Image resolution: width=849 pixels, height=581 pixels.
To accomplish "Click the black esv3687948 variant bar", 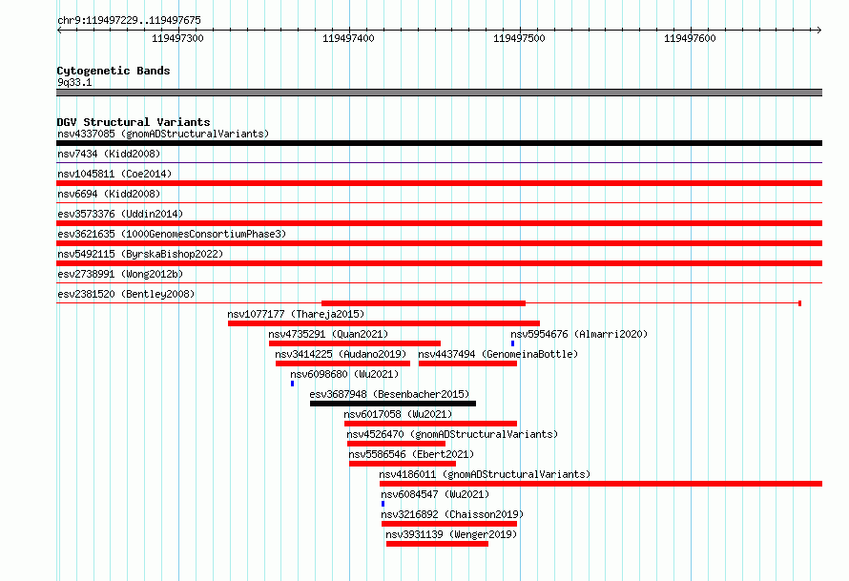I will tap(393, 404).
